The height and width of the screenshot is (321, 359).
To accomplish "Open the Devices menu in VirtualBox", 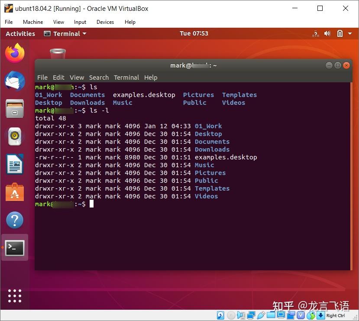I will [x=105, y=22].
